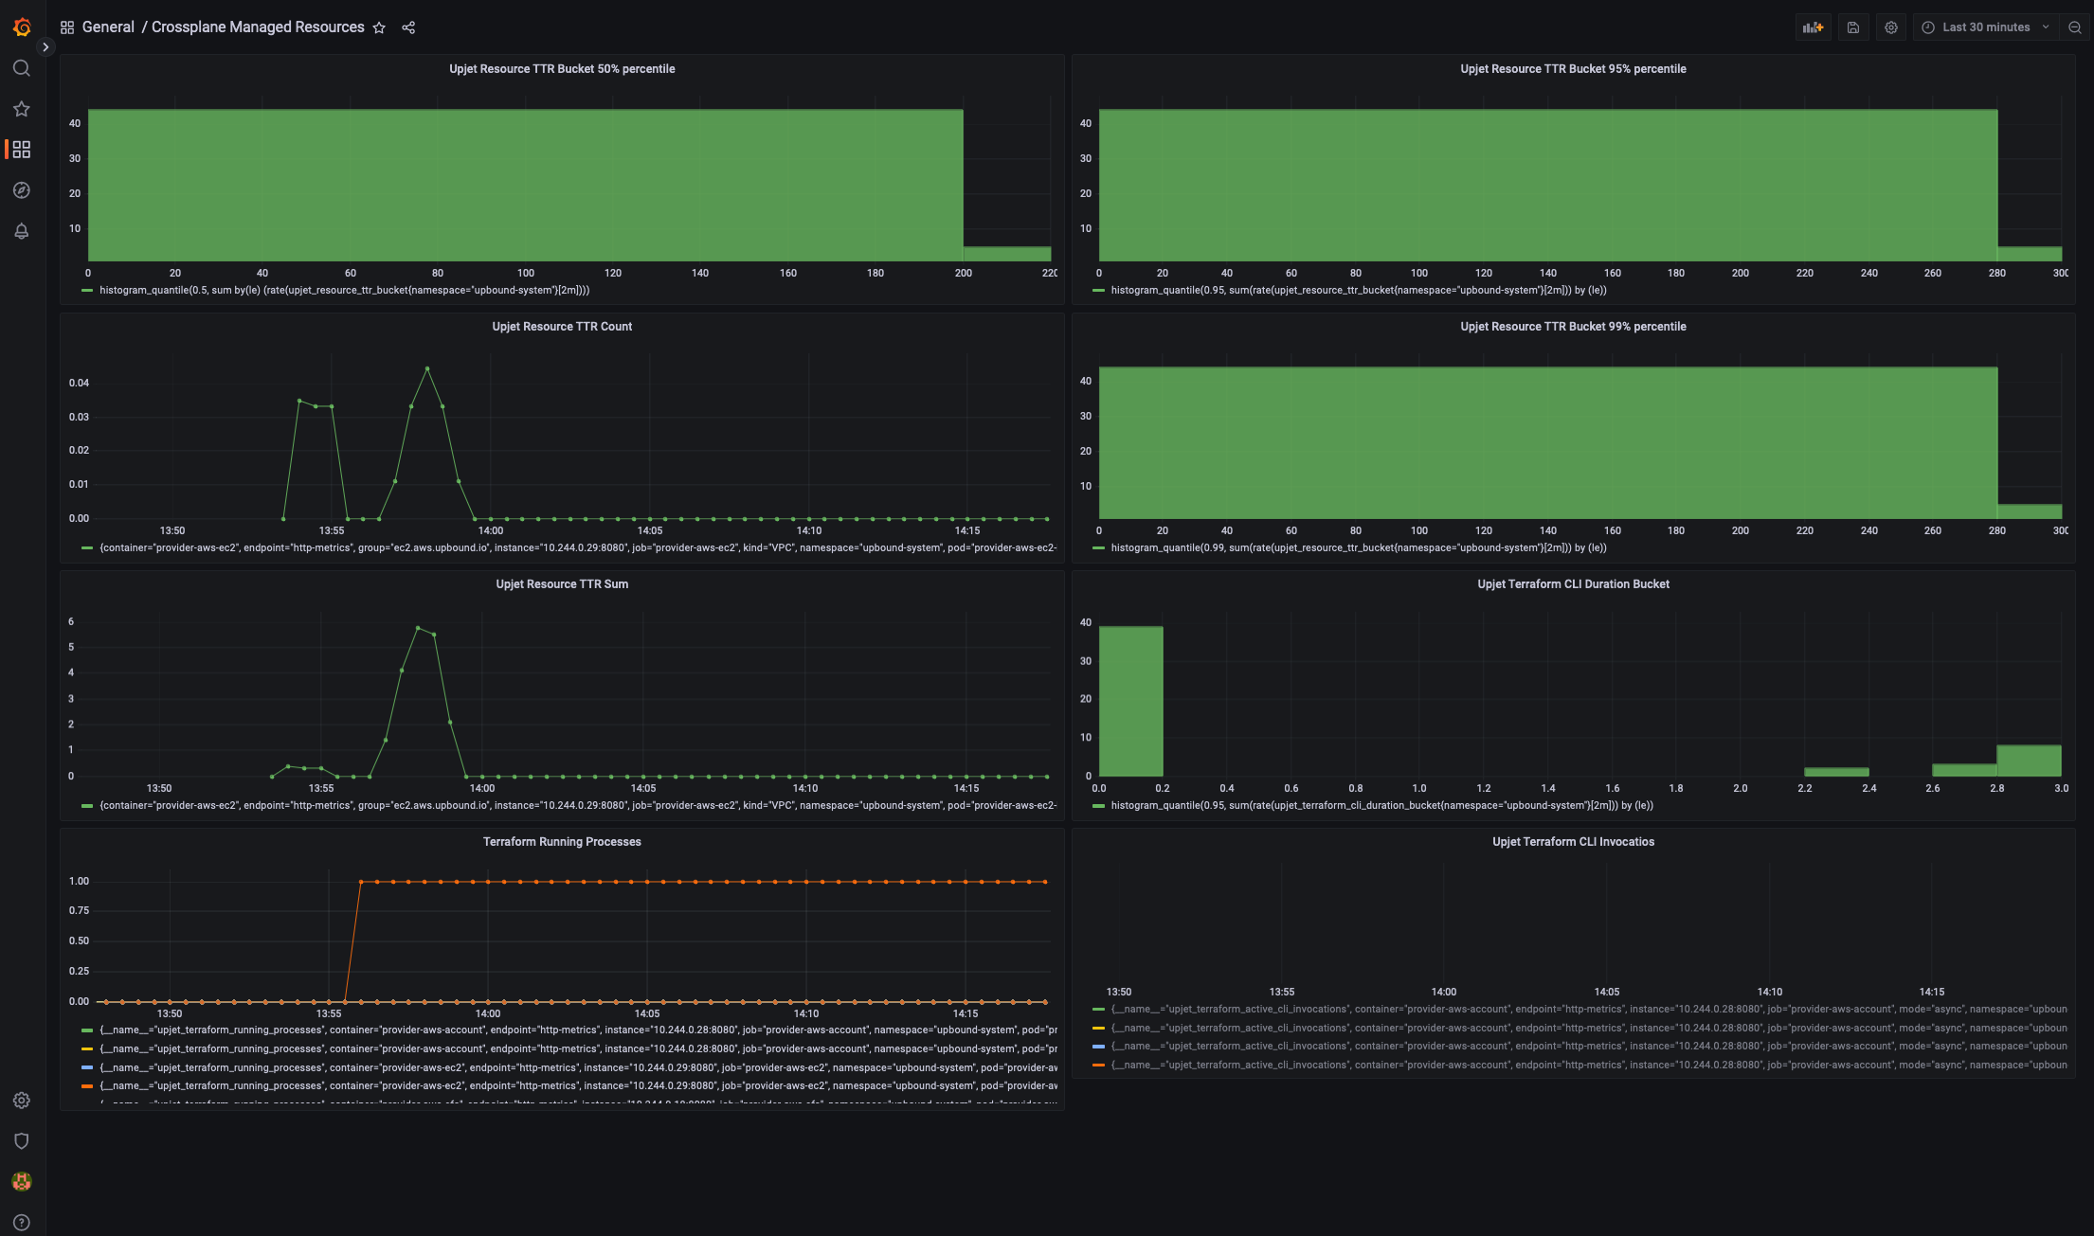The width and height of the screenshot is (2094, 1236).
Task: Toggle the TTR Sum legend series entry
Action: (x=578, y=806)
